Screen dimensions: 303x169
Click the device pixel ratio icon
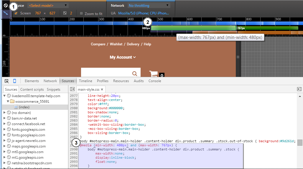[x=65, y=13]
